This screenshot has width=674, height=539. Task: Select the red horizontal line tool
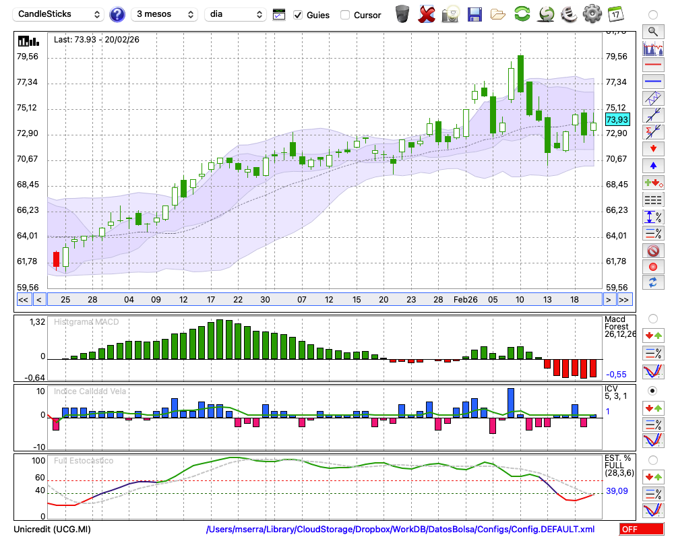coord(653,65)
